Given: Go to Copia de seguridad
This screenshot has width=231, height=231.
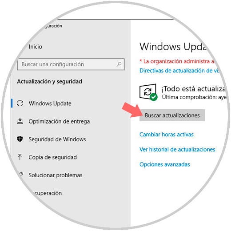Looking at the screenshot, I should [x=52, y=157].
